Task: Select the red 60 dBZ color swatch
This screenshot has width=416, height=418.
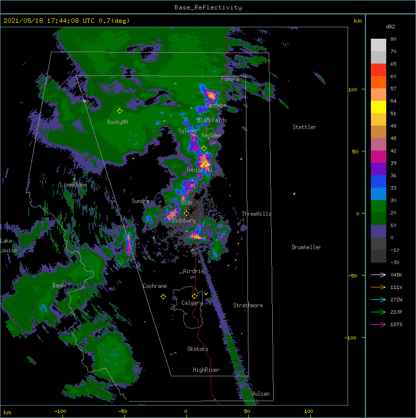Action: coord(378,70)
